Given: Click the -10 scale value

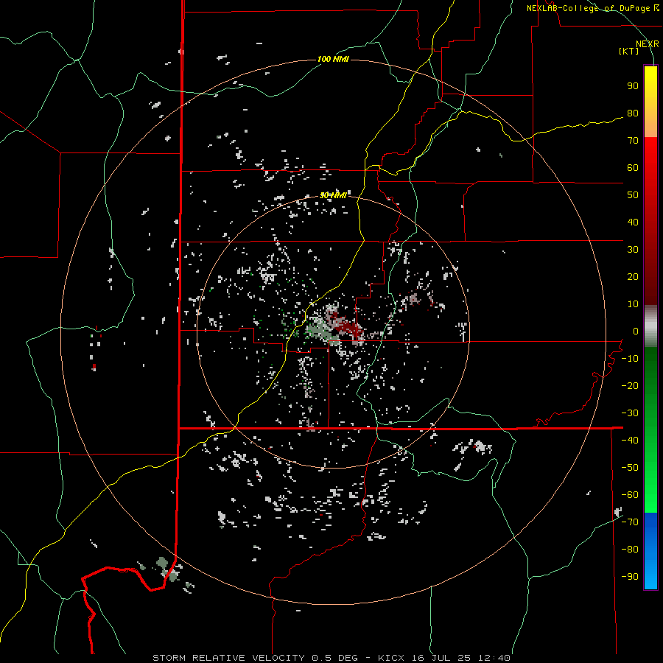Looking at the screenshot, I should click(630, 359).
